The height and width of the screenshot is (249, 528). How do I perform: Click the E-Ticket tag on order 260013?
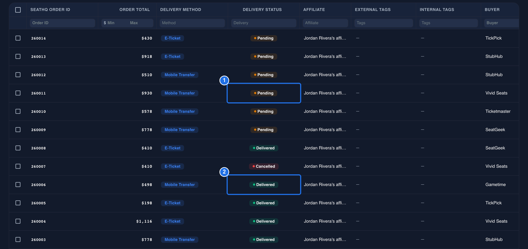pos(172,56)
